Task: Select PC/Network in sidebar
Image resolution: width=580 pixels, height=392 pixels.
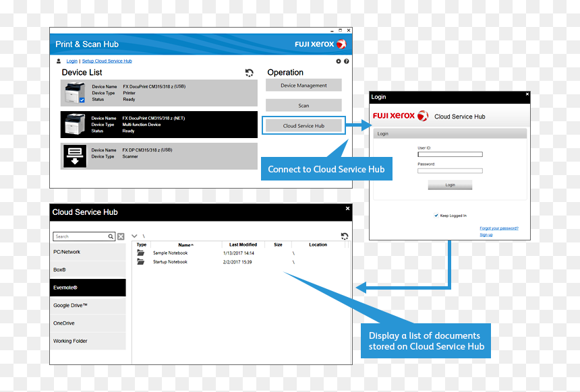Action: tap(88, 252)
